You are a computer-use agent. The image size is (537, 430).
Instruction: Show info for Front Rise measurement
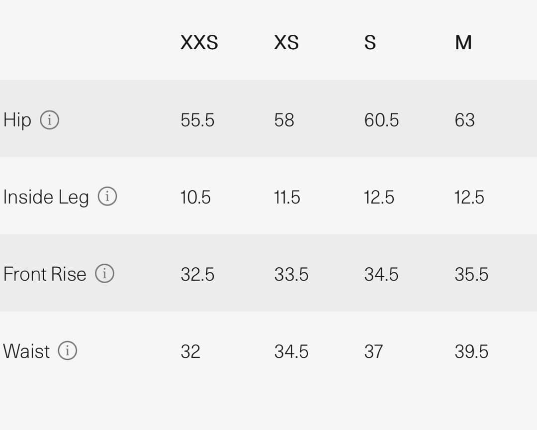point(105,274)
